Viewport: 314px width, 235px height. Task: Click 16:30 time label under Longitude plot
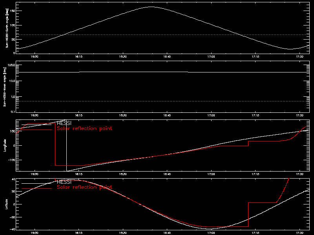[x=123, y=174]
